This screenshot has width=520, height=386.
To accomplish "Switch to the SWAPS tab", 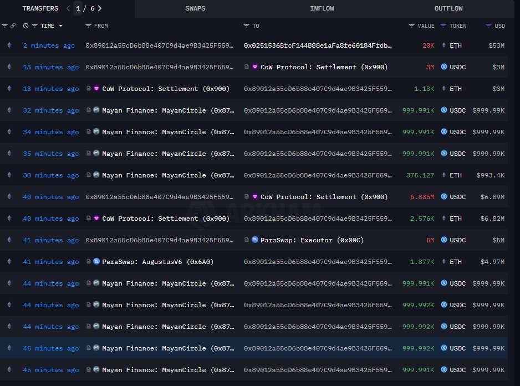I will pos(195,9).
